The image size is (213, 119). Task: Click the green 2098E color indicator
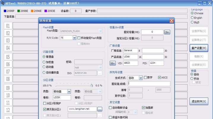pyautogui.click(x=19, y=11)
